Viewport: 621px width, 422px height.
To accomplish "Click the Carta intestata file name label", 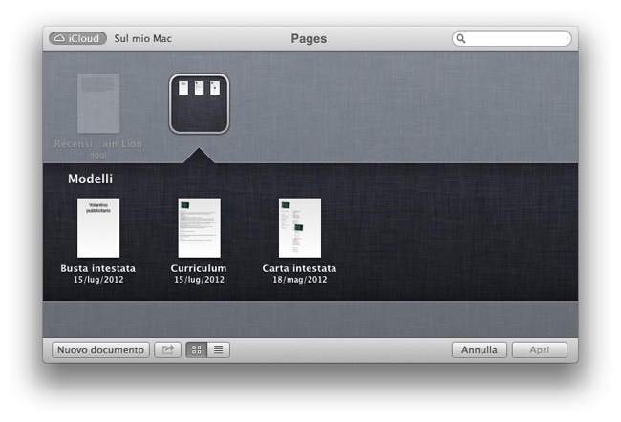I will coord(299,268).
